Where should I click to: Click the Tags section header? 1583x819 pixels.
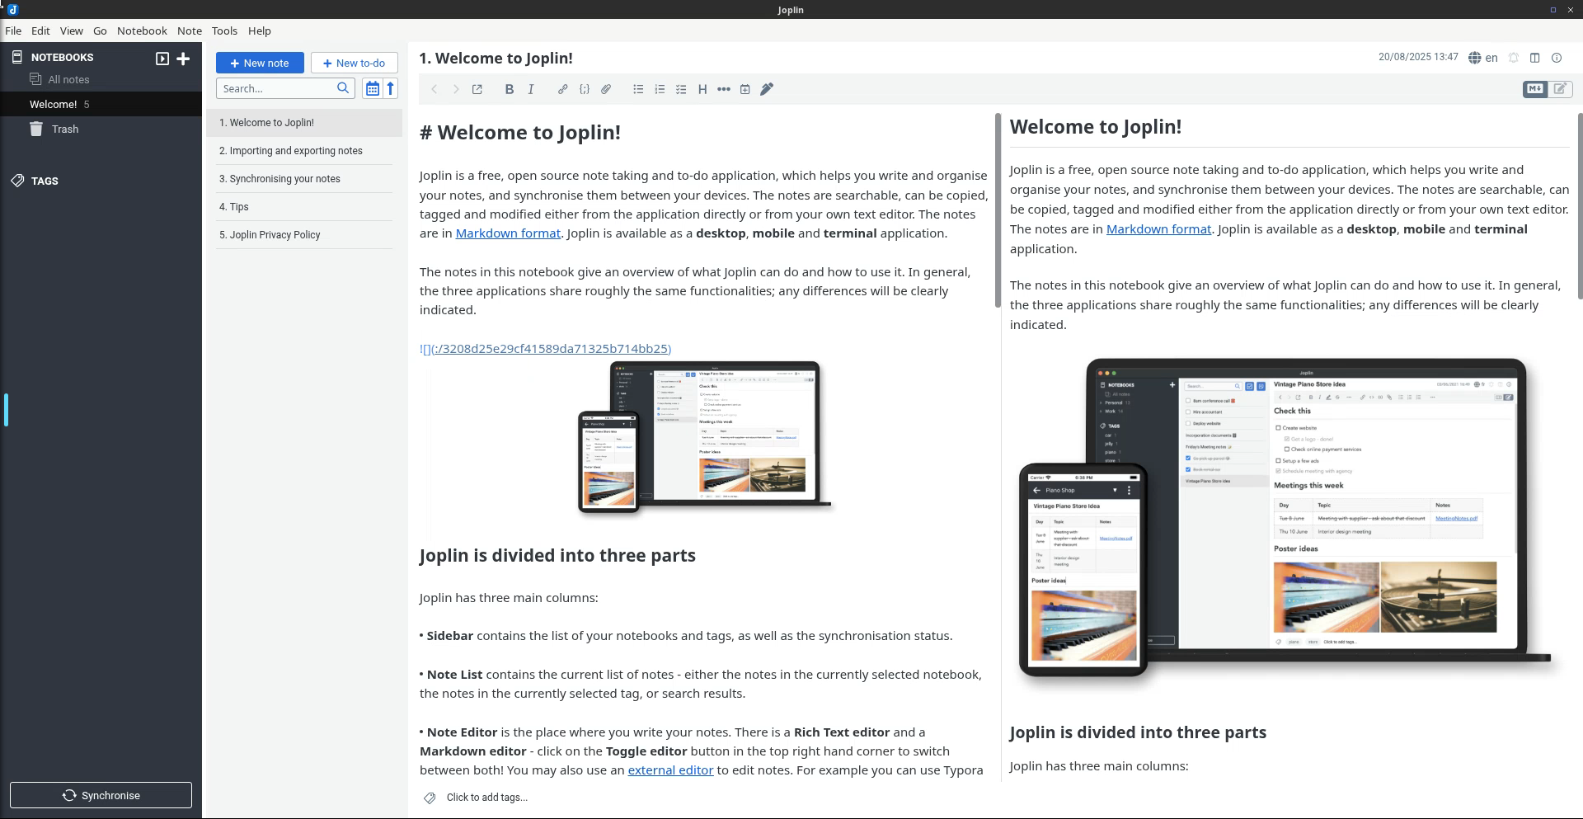pos(45,181)
